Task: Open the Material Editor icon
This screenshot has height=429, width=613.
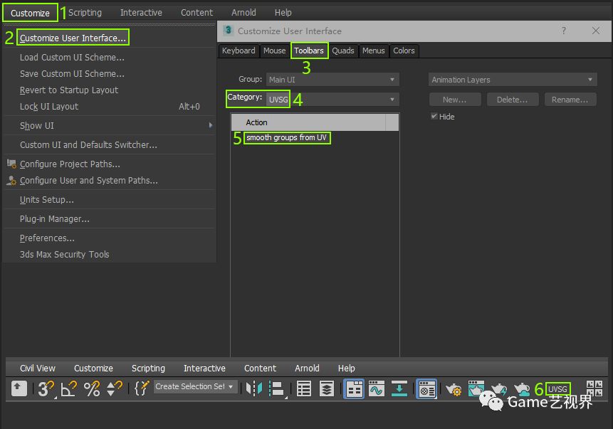Action: pyautogui.click(x=426, y=388)
